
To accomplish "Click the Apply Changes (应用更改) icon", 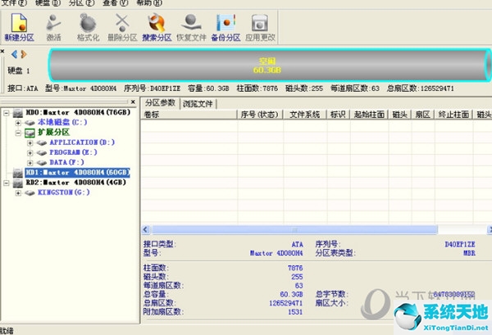I will [260, 28].
